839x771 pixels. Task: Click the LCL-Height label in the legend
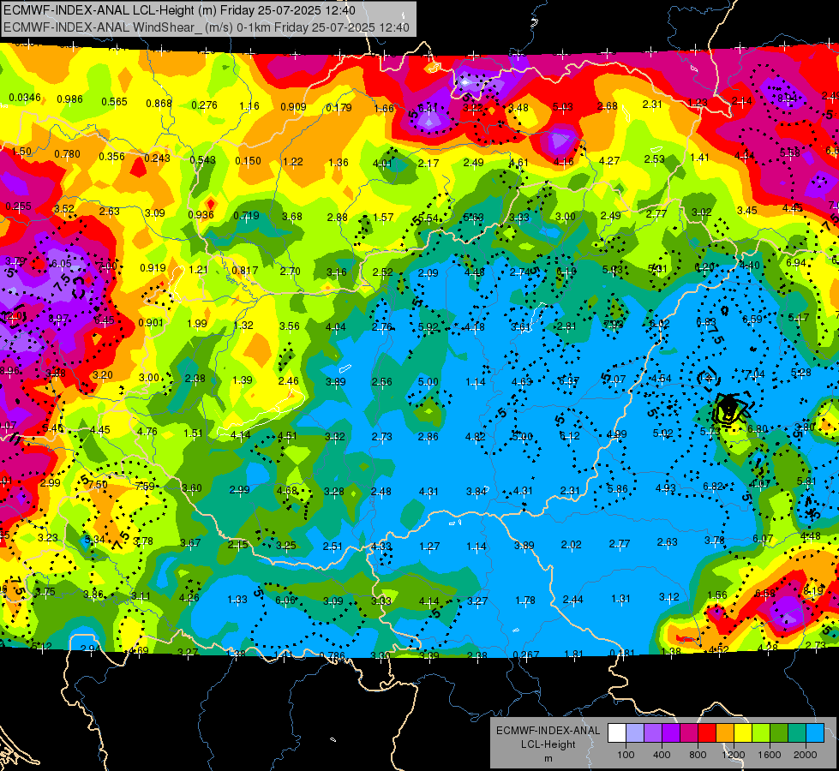(x=548, y=744)
